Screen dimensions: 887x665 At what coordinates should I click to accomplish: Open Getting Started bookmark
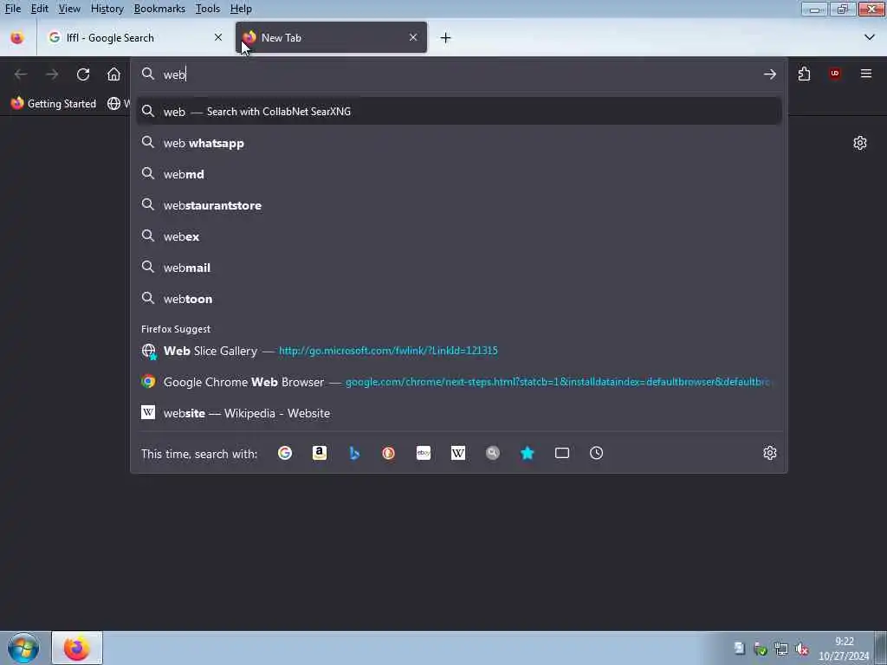[54, 104]
